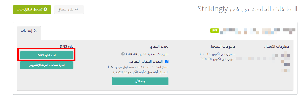Click the plus icon on register domain button
The height and width of the screenshot is (99, 307).
pos(45,9)
